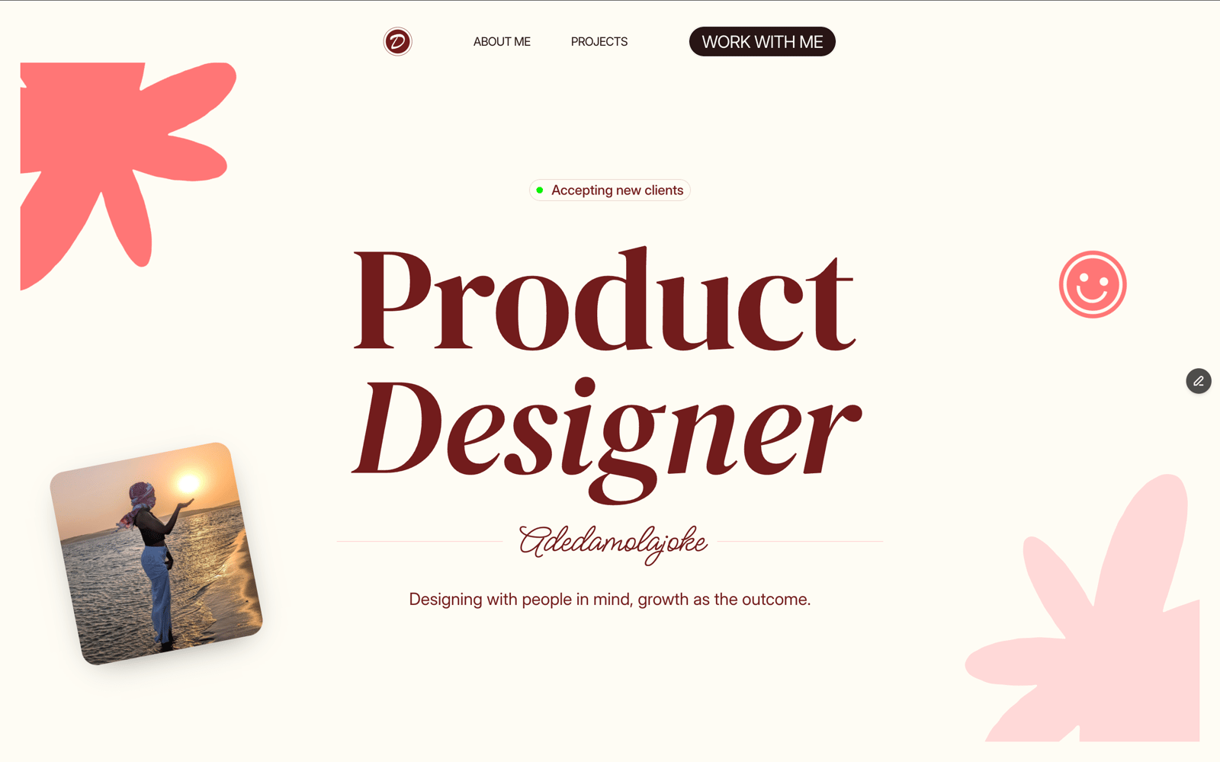The image size is (1220, 762).
Task: Click the pink divider line left of signature
Action: 419,541
